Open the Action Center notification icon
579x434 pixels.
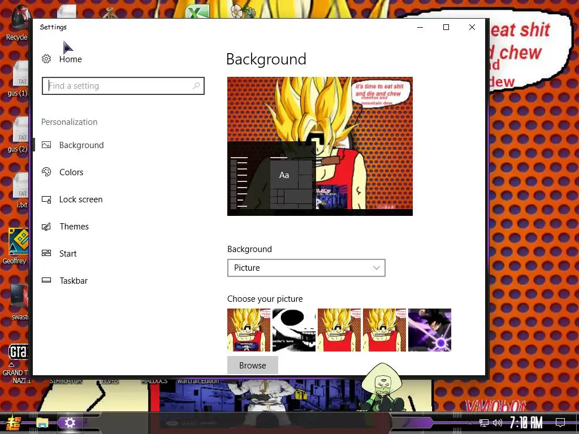[x=560, y=423]
